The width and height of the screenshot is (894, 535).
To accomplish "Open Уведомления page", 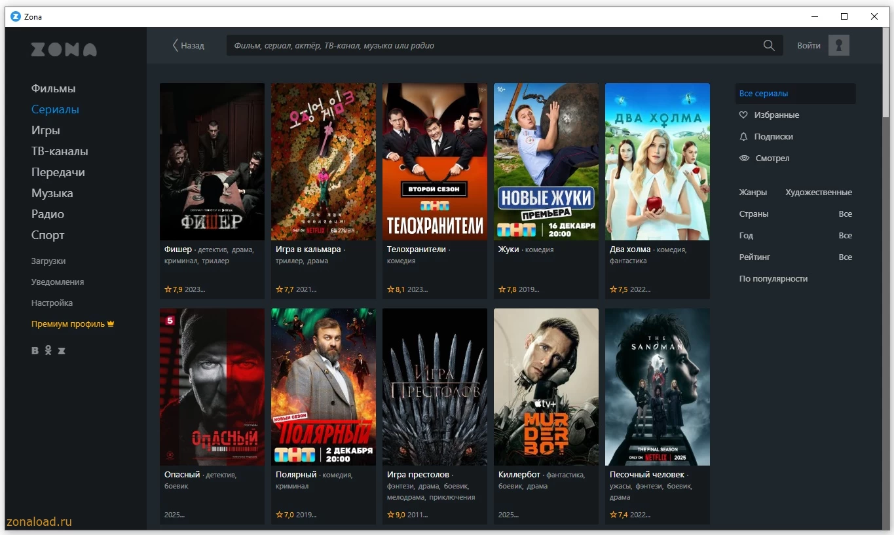I will [58, 282].
